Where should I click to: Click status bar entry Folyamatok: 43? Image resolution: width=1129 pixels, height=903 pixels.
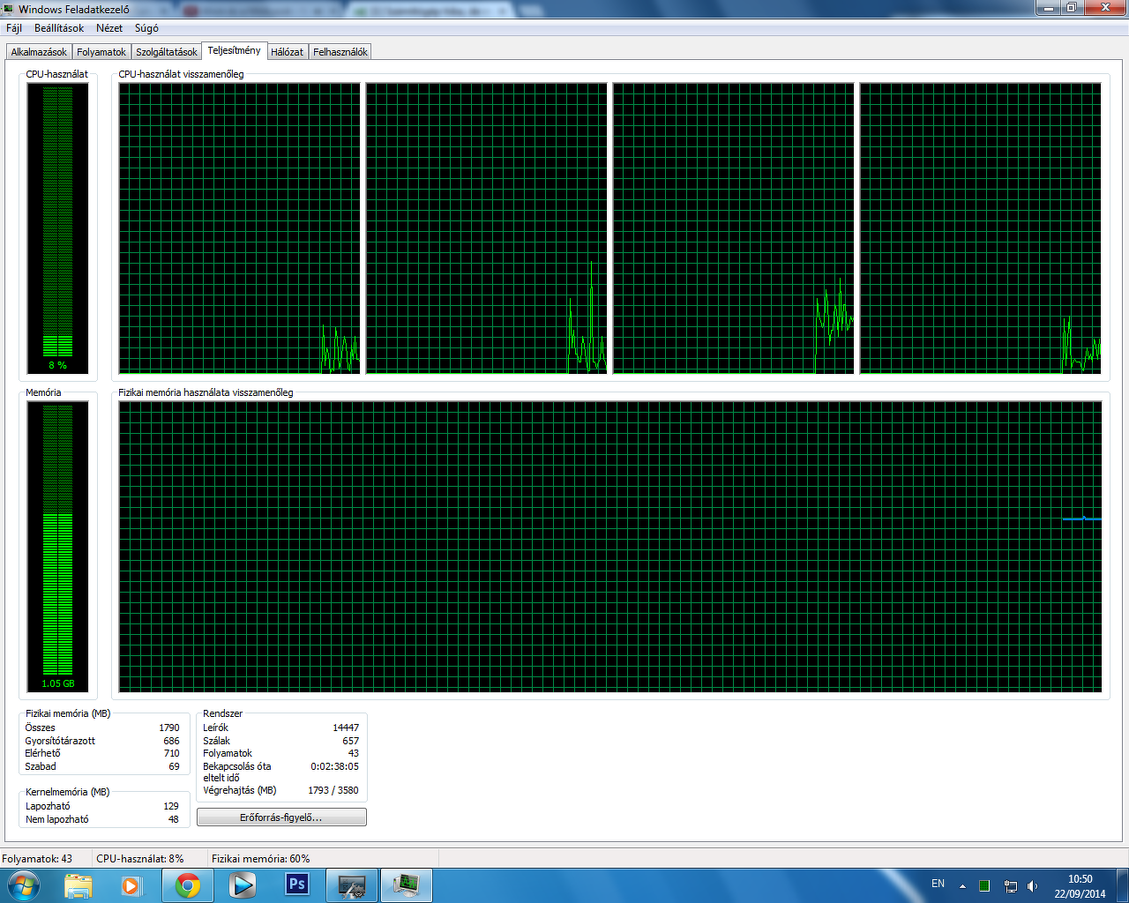click(x=37, y=858)
